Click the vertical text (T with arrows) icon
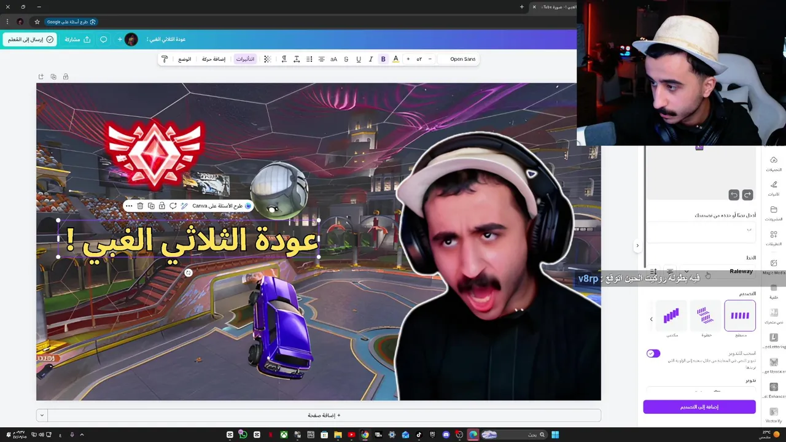Screen dimensions: 786x442 [297, 59]
